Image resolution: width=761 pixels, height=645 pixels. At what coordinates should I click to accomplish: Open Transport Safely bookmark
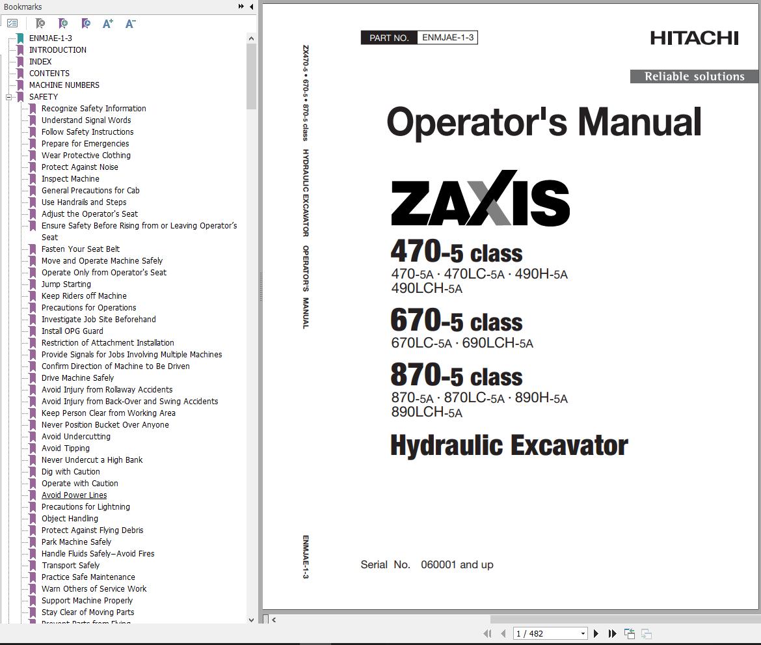click(70, 566)
